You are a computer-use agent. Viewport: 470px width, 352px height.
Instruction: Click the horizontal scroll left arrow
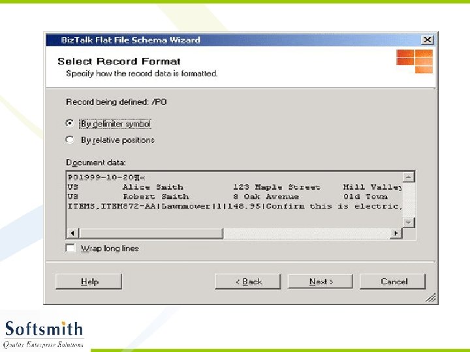coord(72,233)
